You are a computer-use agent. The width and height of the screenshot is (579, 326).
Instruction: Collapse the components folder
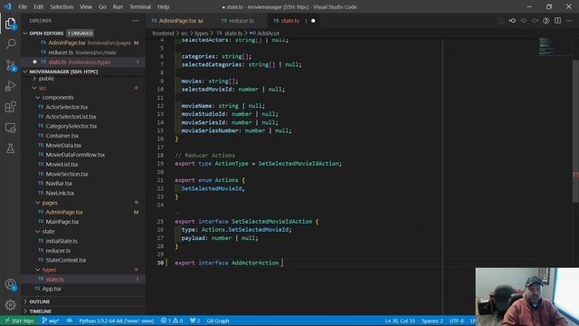[58, 98]
